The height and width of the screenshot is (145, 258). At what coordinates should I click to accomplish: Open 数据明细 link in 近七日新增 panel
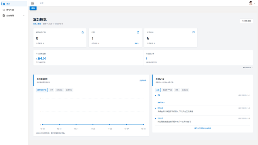coord(143,81)
